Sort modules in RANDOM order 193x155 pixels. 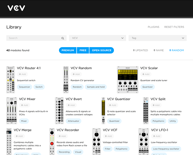click(x=177, y=50)
